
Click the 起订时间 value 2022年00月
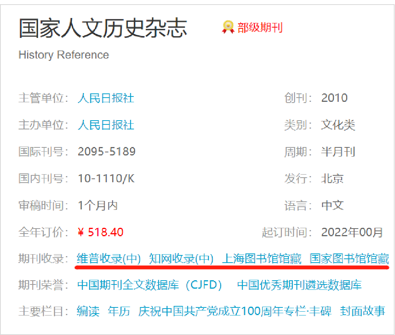[x=352, y=232]
